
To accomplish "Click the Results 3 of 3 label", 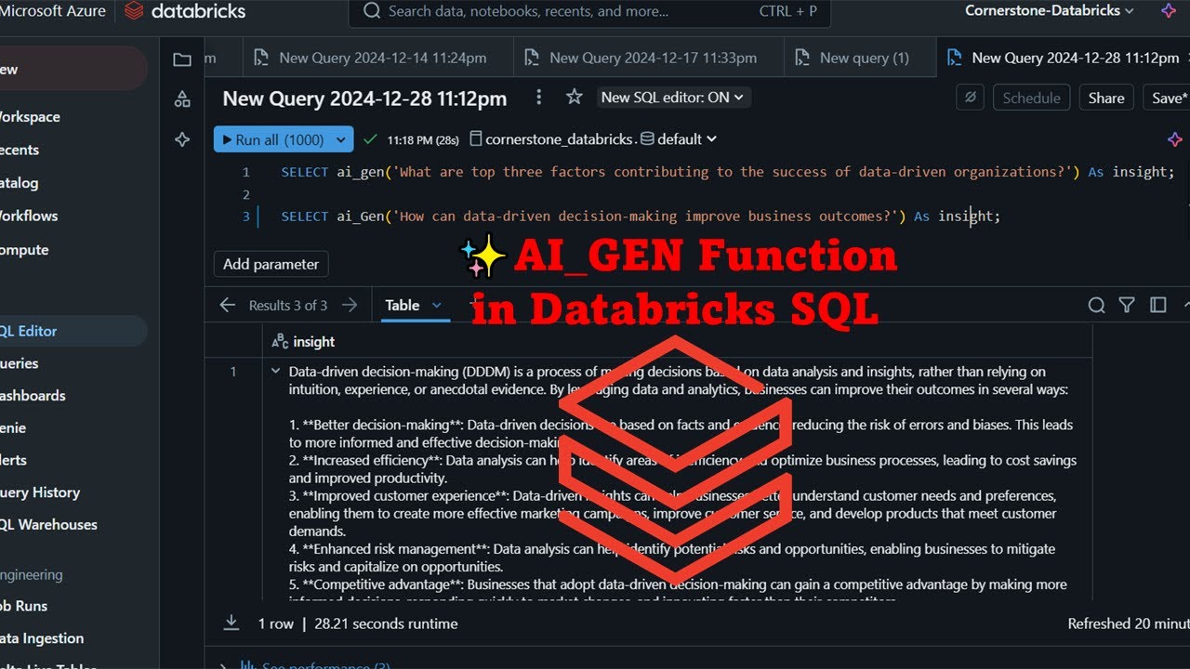I will 288,305.
